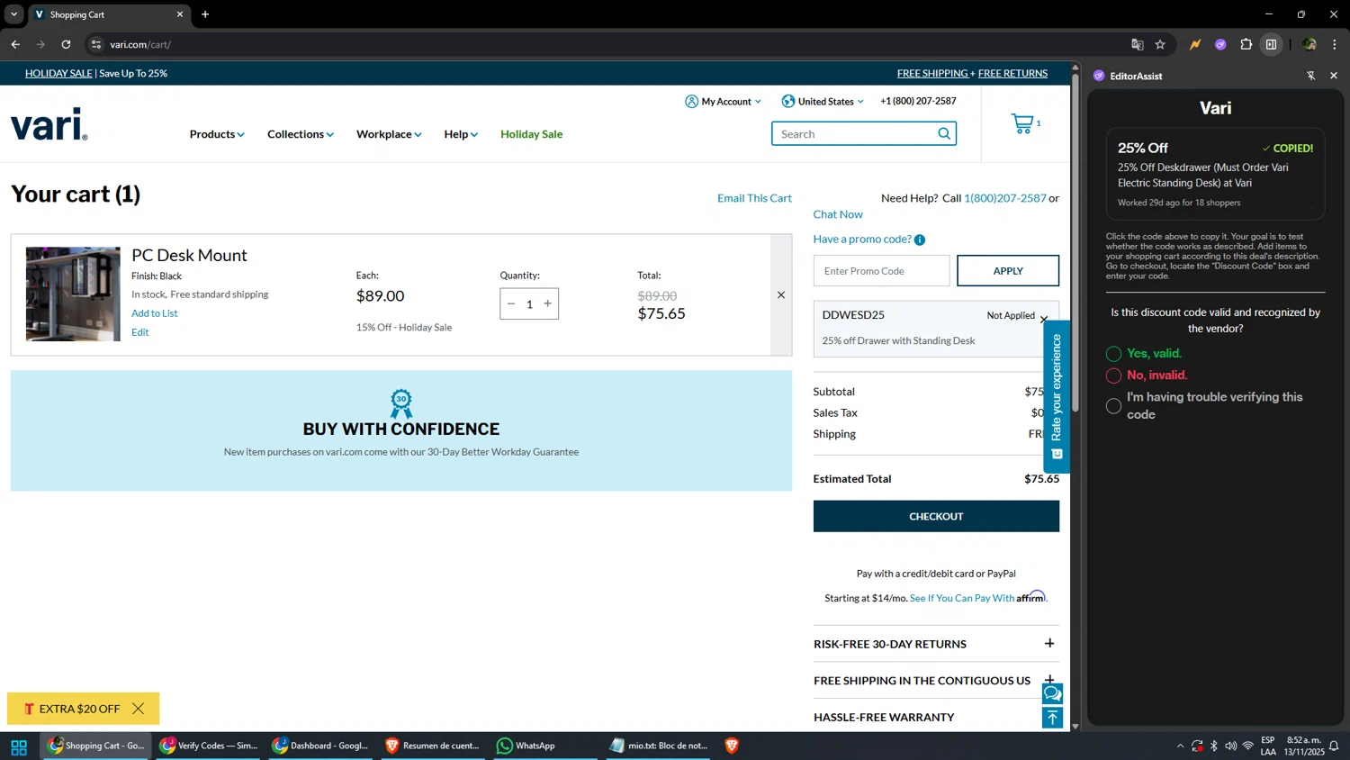The height and width of the screenshot is (760, 1350).
Task: Open mio.txt Notepad in taskbar
Action: [659, 746]
